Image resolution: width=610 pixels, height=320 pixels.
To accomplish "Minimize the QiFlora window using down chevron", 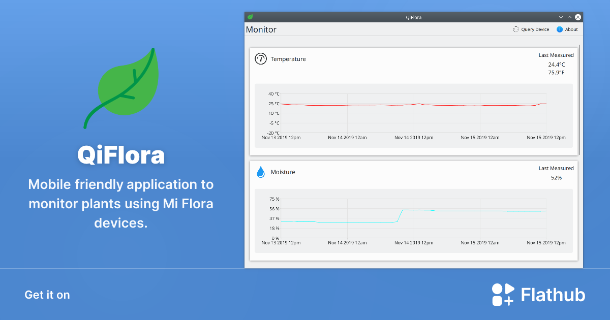I will tap(561, 17).
